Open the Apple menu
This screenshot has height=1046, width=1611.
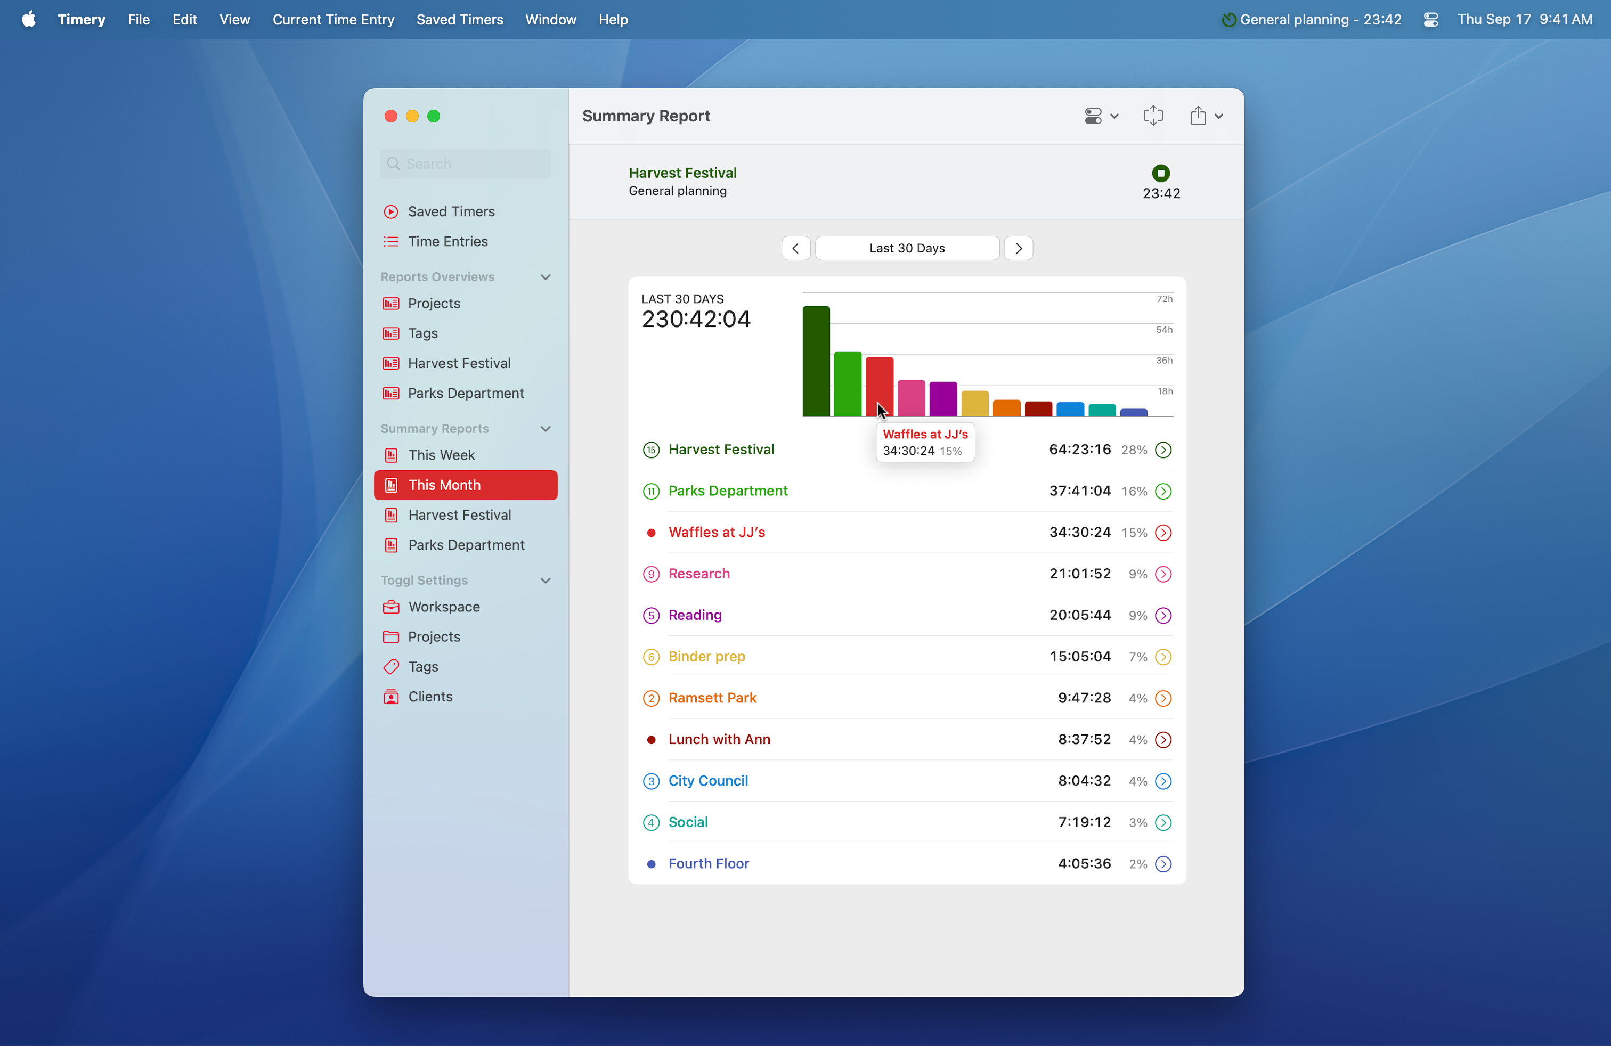click(x=28, y=20)
